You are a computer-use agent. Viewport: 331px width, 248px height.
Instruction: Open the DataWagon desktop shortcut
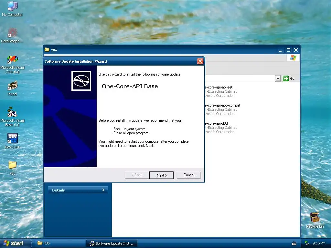coord(12,35)
